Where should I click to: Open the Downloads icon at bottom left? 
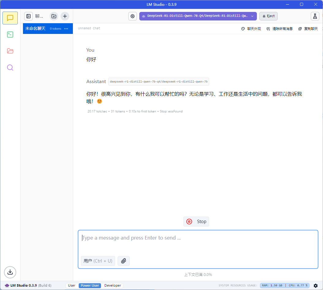pyautogui.click(x=10, y=272)
